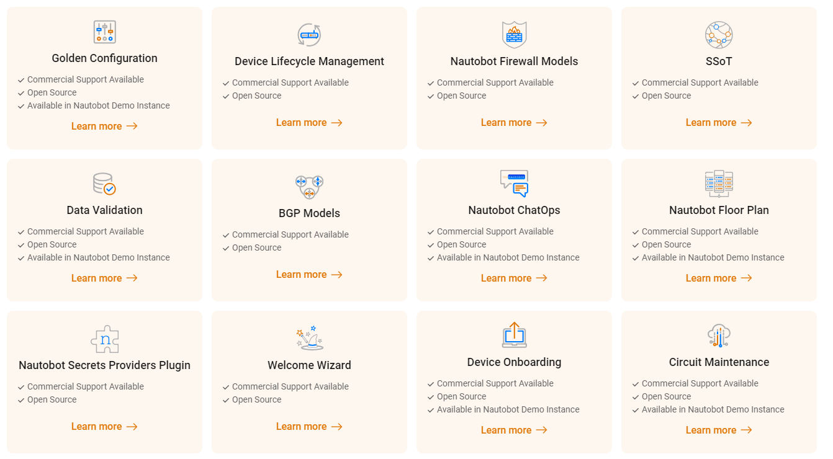Screen dimensions: 833x459
Task: Click the SSoT card title
Action: (719, 61)
